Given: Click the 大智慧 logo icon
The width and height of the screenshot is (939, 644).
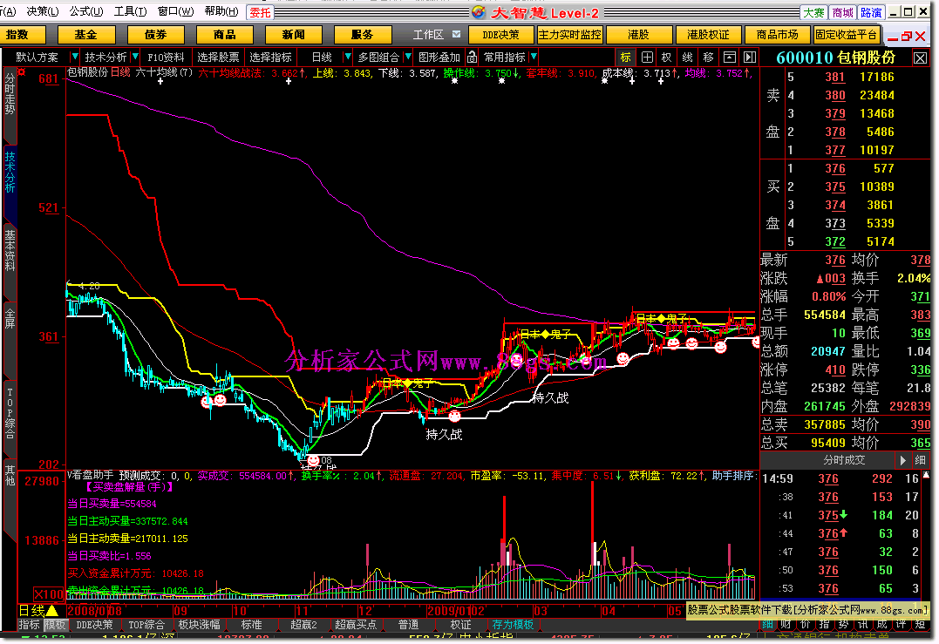Looking at the screenshot, I should coord(479,12).
